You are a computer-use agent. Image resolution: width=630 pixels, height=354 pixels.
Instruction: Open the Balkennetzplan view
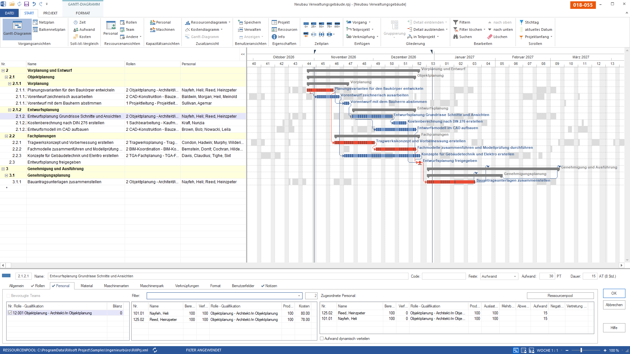coord(49,29)
